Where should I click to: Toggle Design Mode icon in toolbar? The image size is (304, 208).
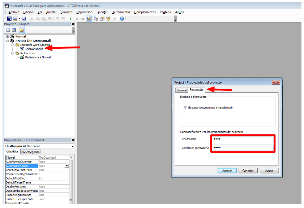pos(89,18)
